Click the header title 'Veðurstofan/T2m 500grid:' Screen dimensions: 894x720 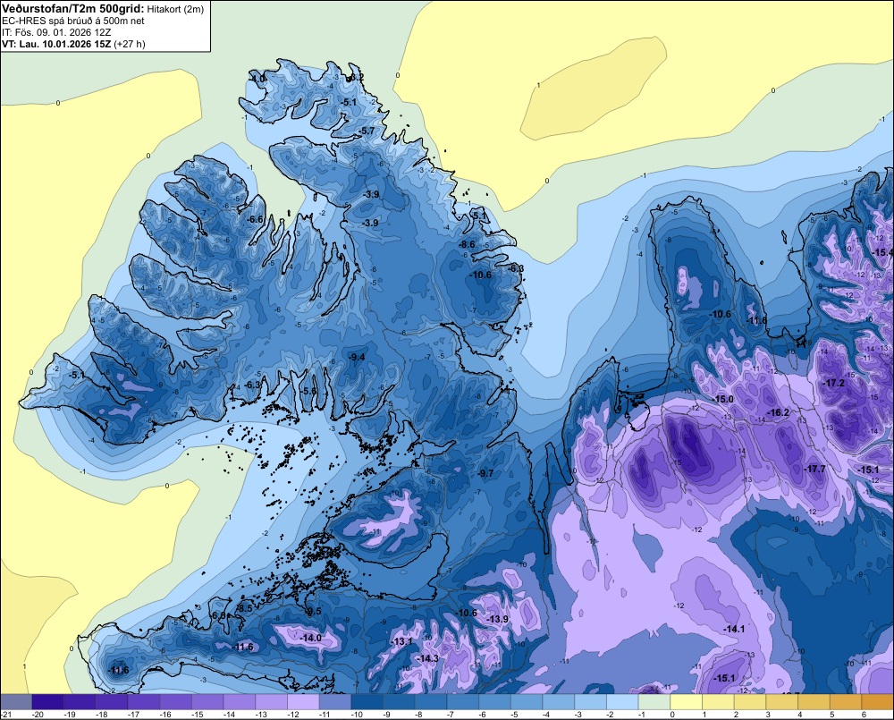[x=73, y=9]
